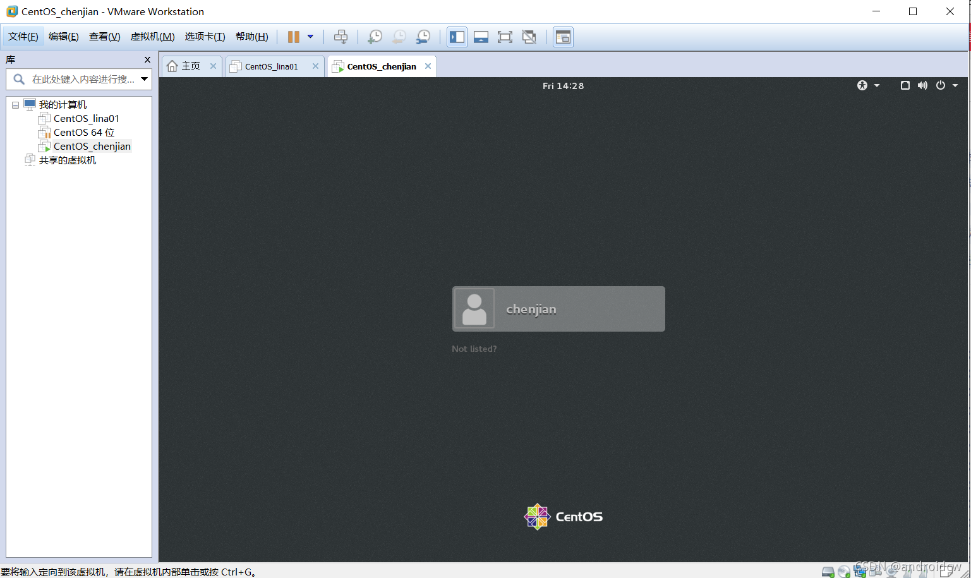Open the 查看(V) menu
The image size is (971, 578).
pos(105,37)
